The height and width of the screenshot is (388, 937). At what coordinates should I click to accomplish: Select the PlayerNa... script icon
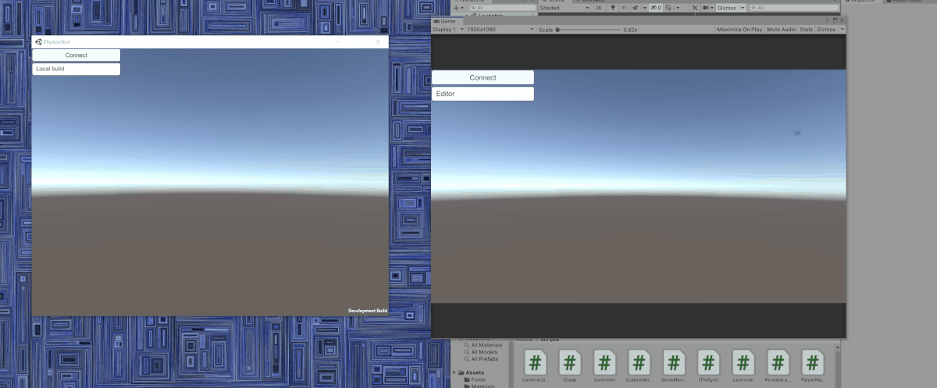[812, 363]
